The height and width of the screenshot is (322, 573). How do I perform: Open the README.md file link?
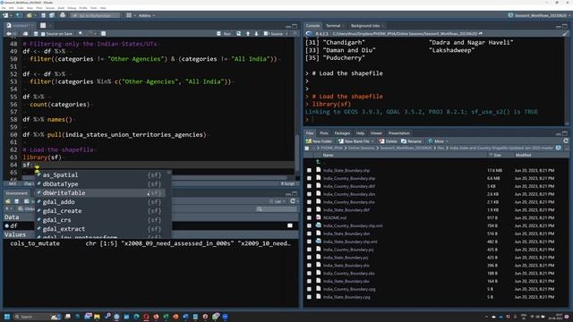tap(334, 218)
